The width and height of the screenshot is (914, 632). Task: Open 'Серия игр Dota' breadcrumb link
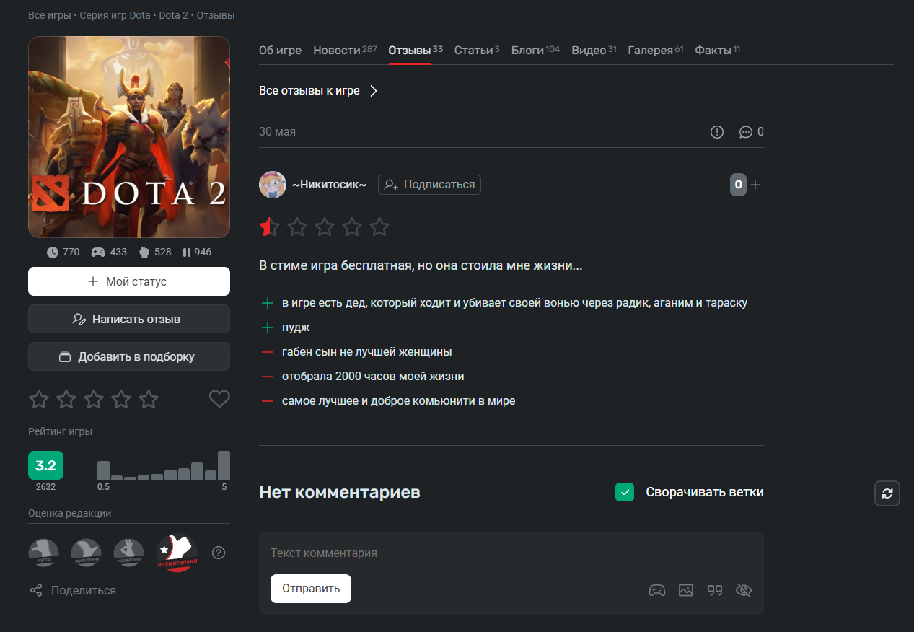115,15
